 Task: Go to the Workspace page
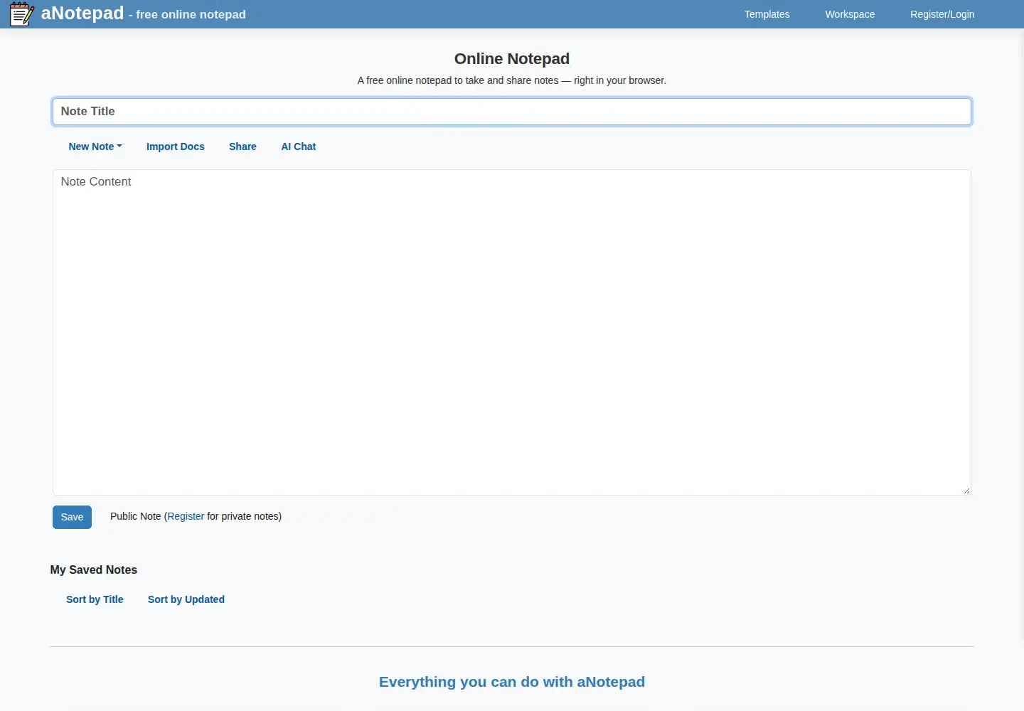[850, 14]
